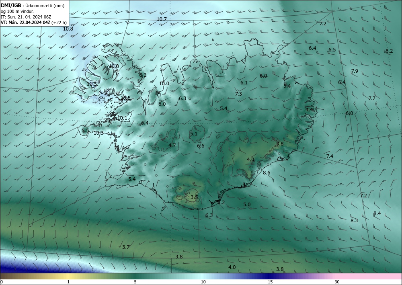
Task: Click the 8.4 value at the right edge
Action: 377,213
